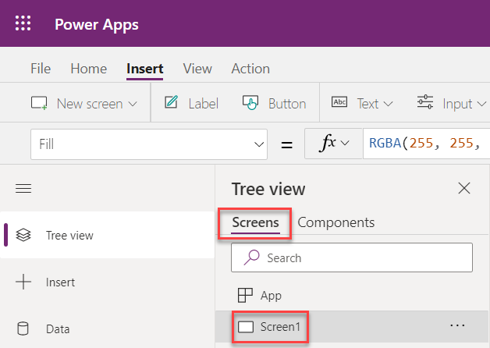Click the Label icon in the ribbon
The image size is (490, 348).
172,103
